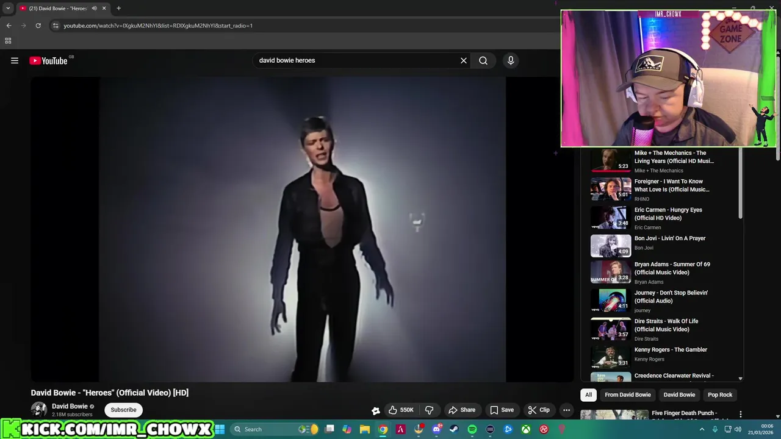Open Spotify from the taskbar
Image resolution: width=781 pixels, height=439 pixels.
472,429
